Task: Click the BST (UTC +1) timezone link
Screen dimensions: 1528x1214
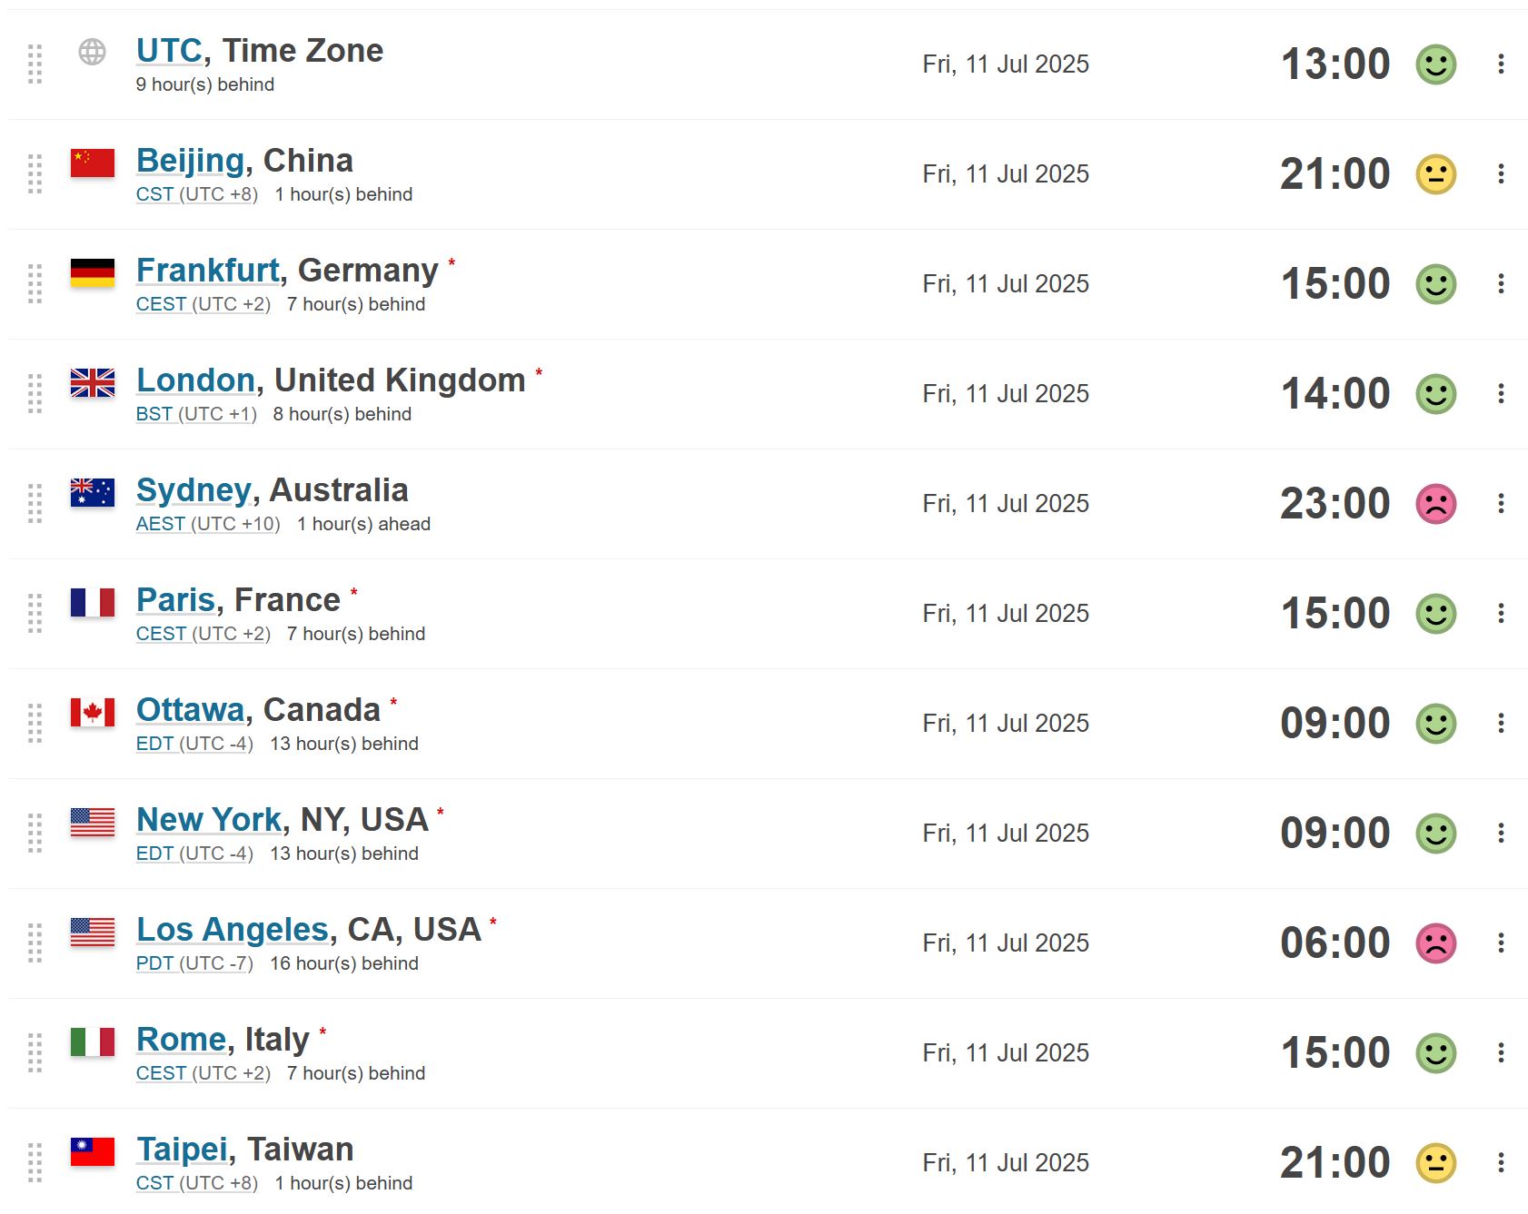Action: tap(196, 414)
